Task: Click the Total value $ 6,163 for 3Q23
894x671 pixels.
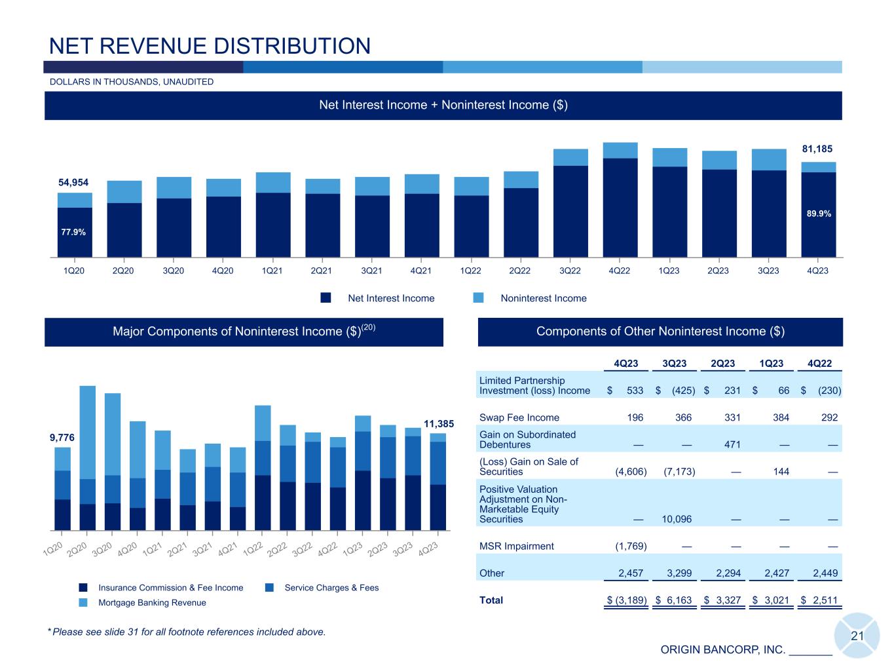Action: (674, 600)
